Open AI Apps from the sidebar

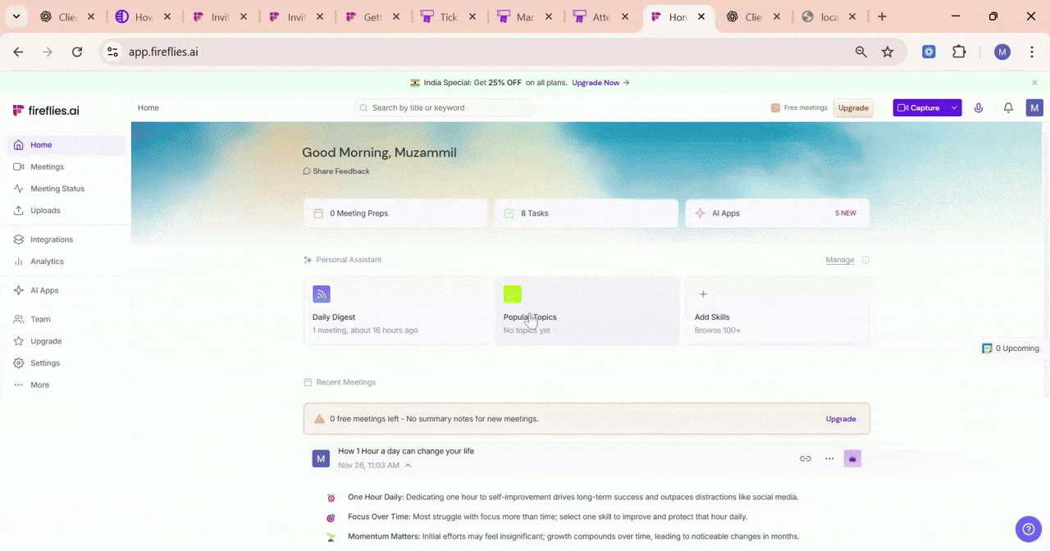(x=18, y=289)
